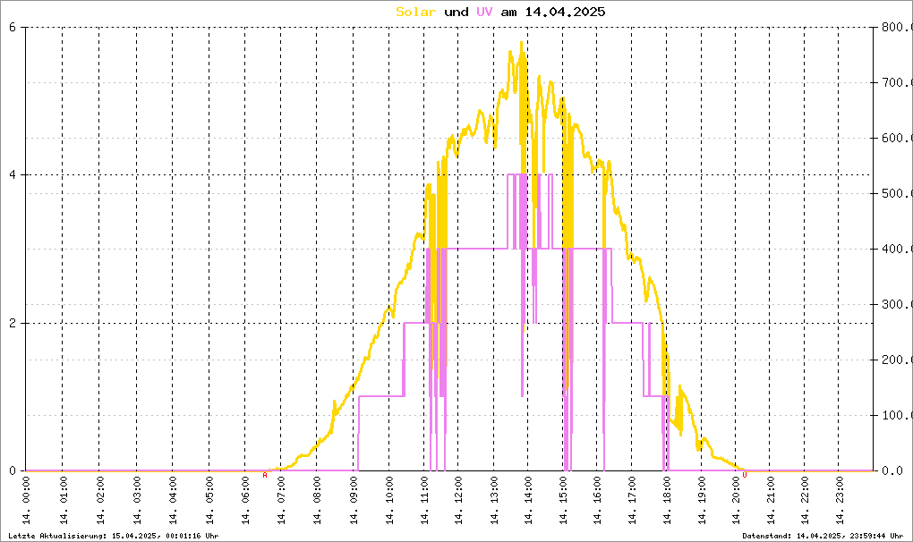Click the right axis value 600.0
The width and height of the screenshot is (913, 542).
pos(897,138)
